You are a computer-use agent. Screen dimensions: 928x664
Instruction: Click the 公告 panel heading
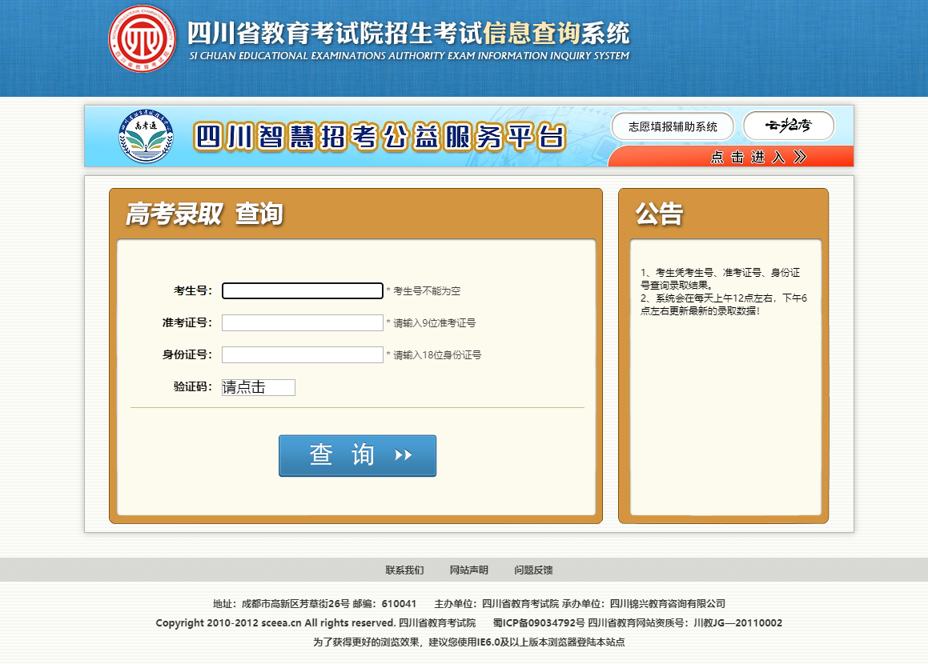pos(659,214)
